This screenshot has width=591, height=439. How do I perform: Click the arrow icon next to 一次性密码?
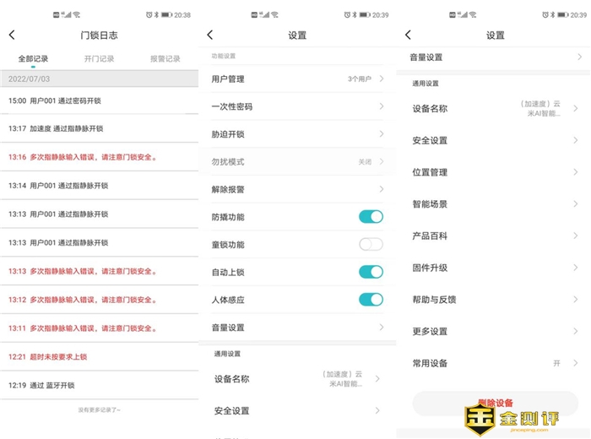click(x=382, y=106)
